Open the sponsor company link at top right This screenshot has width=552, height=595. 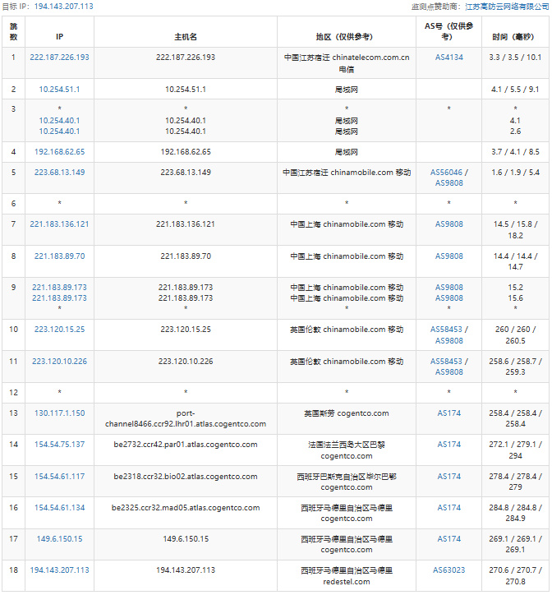[508, 7]
